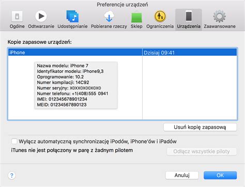Click iTunes nie jest połączony status text
The image size is (245, 187).
[72, 150]
